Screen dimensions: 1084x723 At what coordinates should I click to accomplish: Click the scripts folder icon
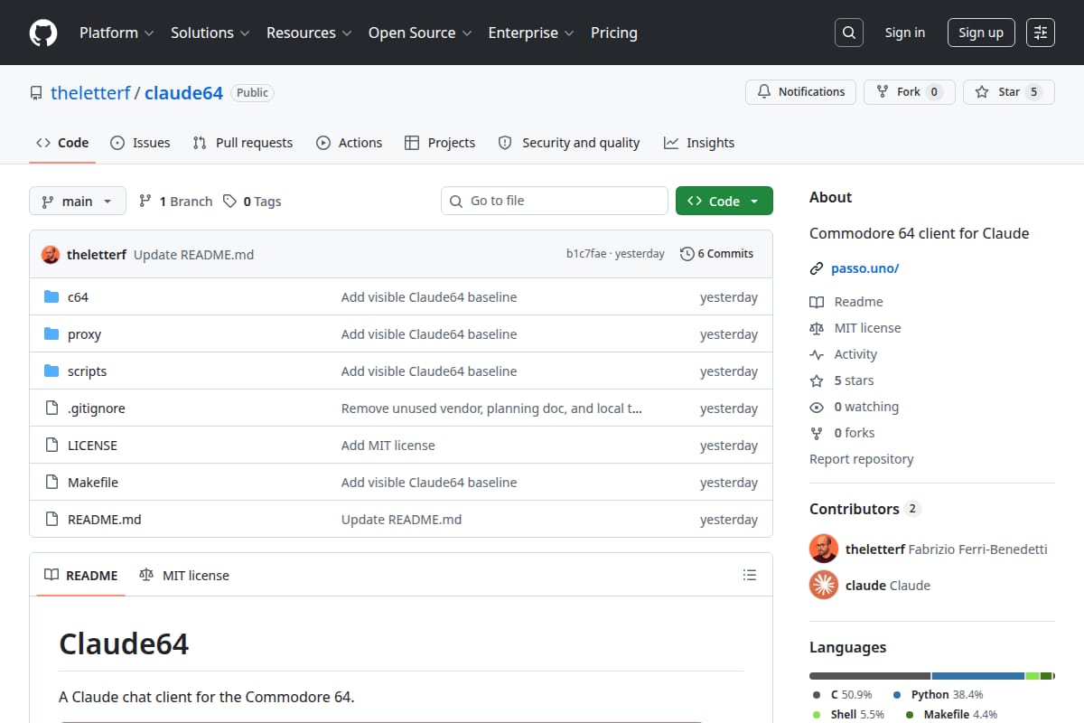click(x=51, y=371)
